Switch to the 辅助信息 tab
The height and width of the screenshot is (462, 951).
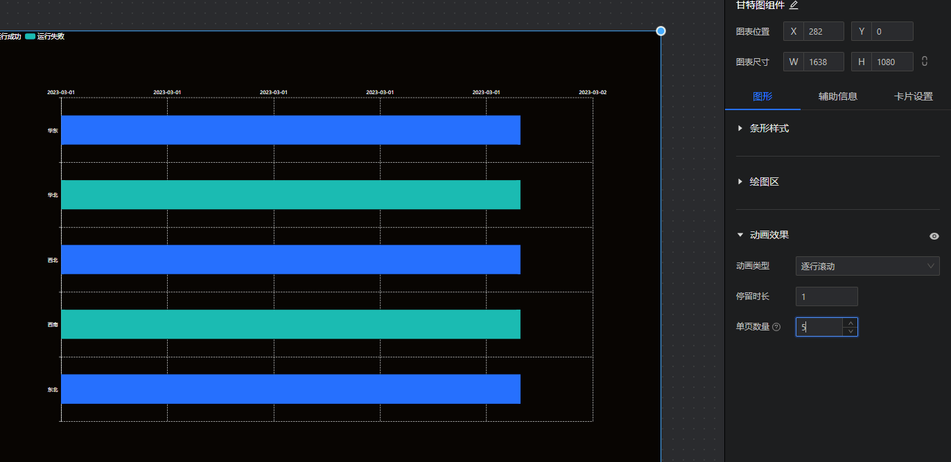click(x=837, y=96)
